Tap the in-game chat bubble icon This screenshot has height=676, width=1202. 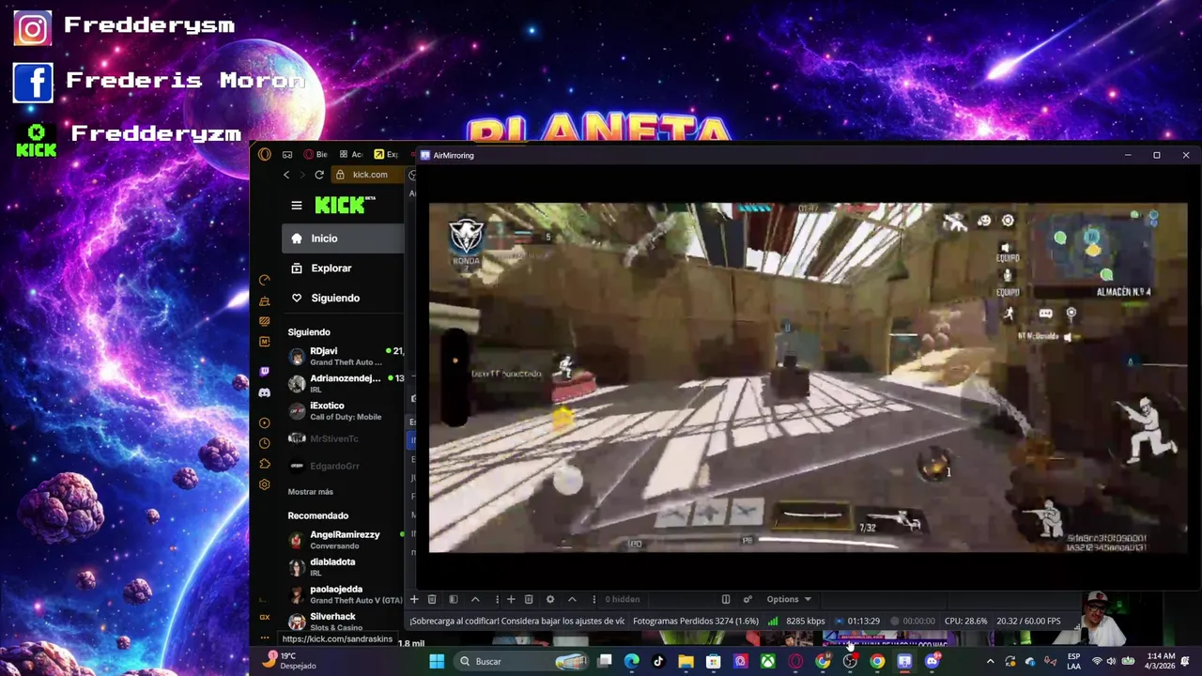point(1045,314)
